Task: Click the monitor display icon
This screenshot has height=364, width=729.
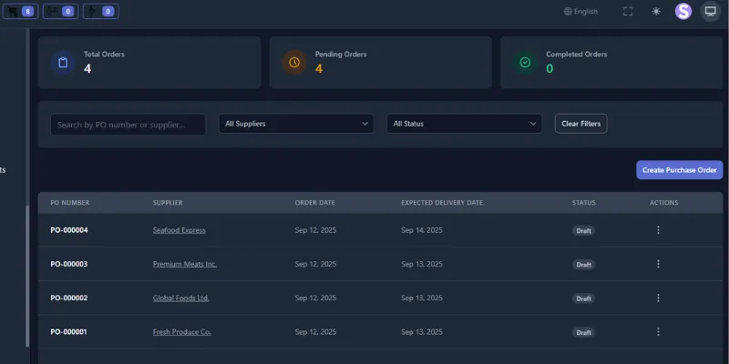Action: 710,12
